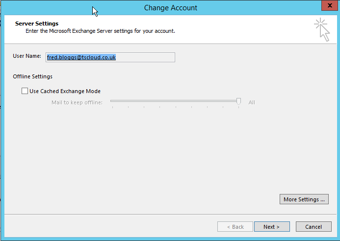Click the highlighted fred.bloggs@tscloud.co.uk text
This screenshot has height=241, width=340.
81,57
